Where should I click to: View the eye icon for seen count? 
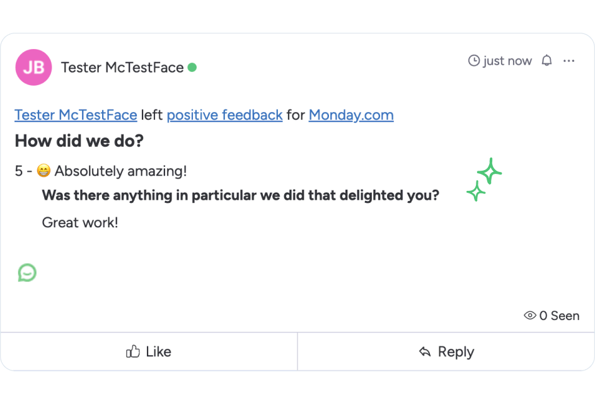pos(529,316)
